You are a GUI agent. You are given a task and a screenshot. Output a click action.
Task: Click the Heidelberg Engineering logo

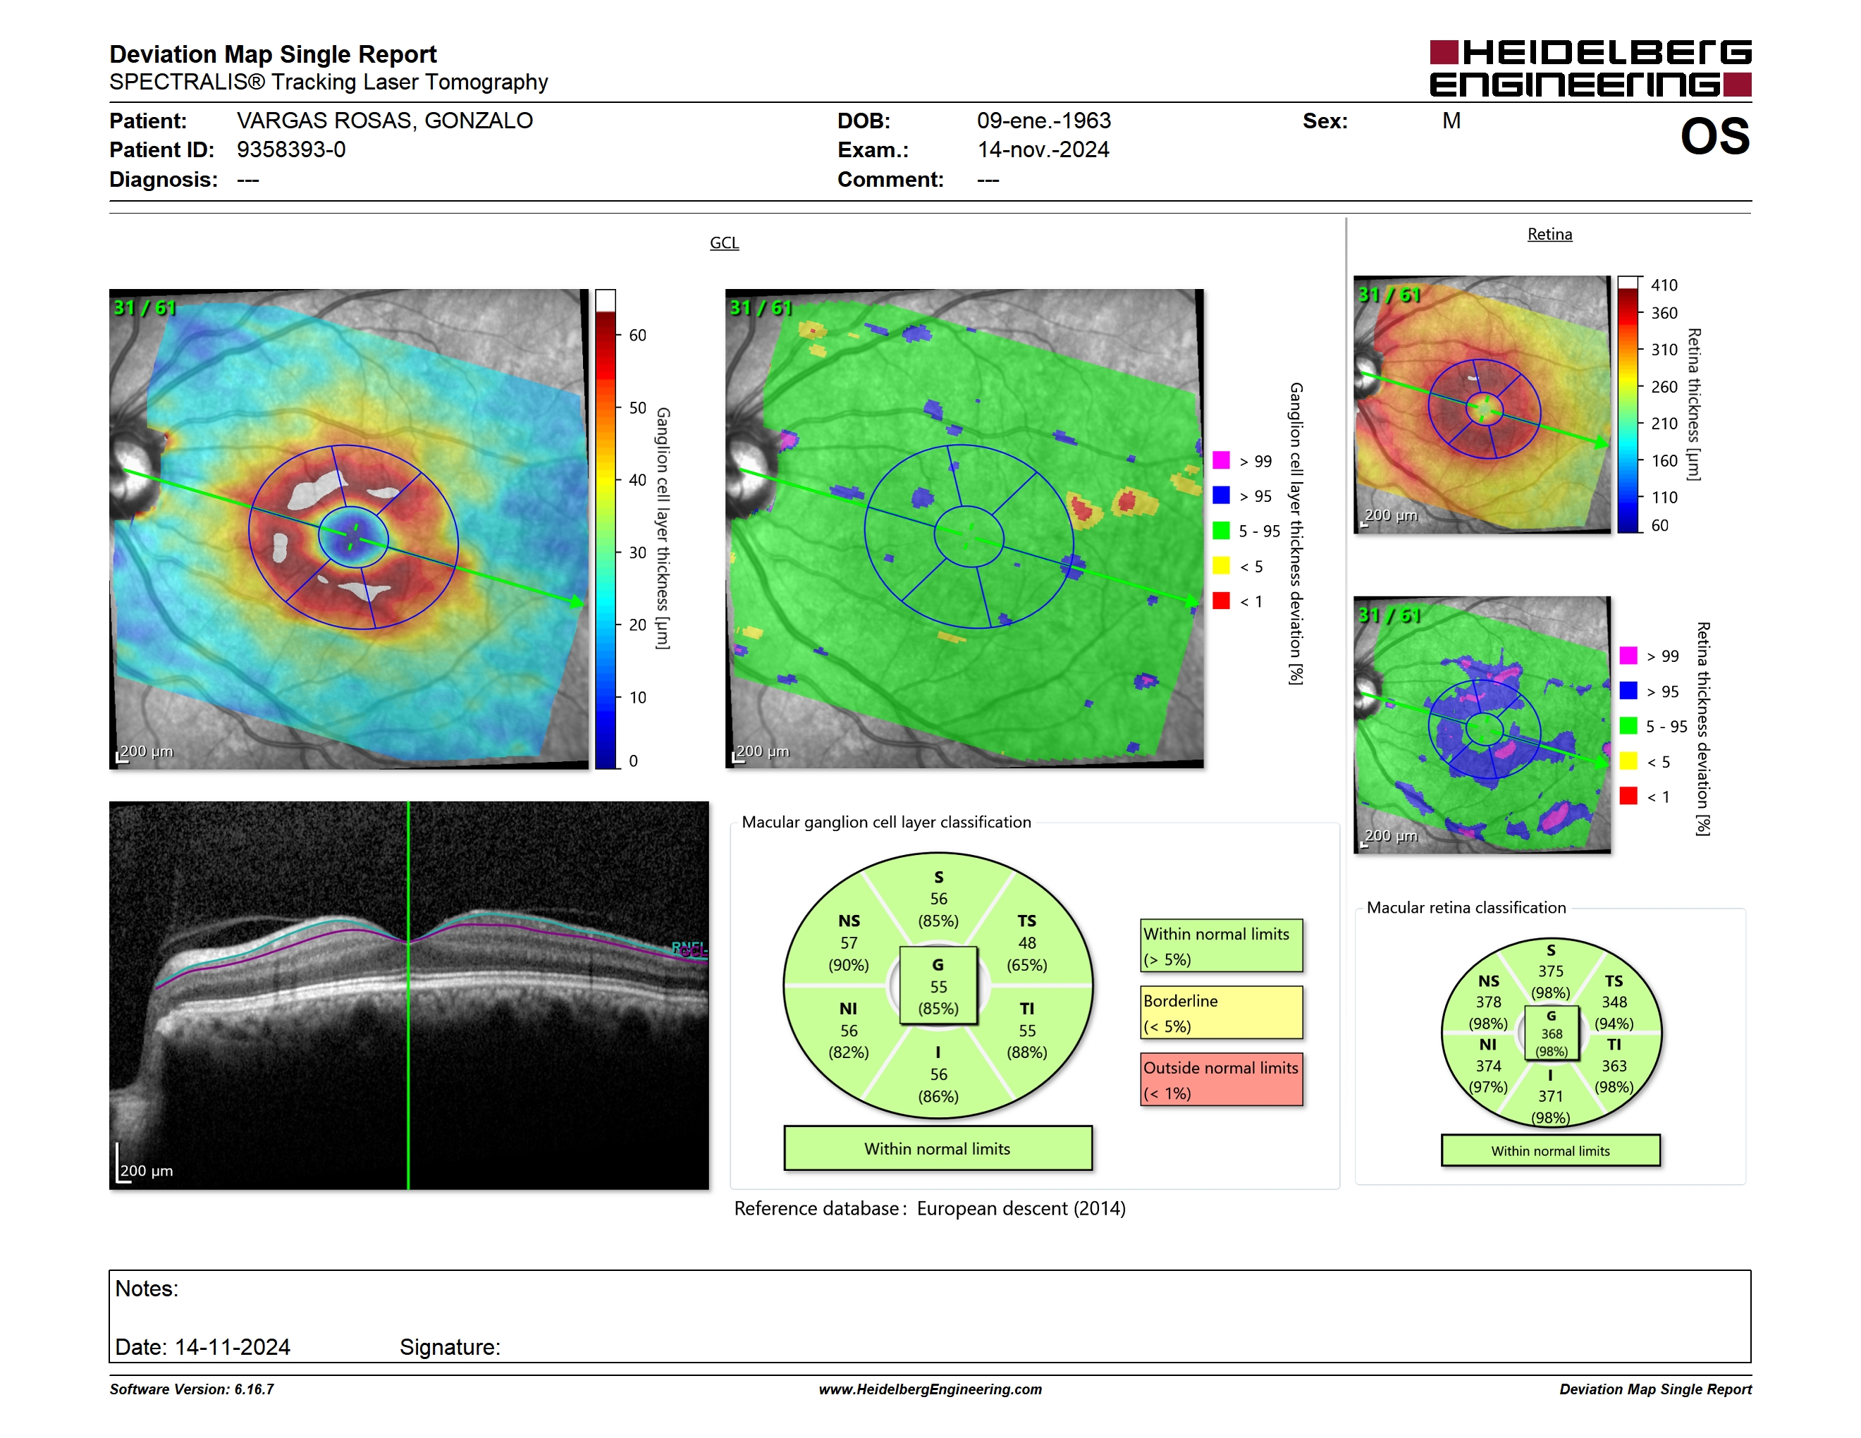tap(1590, 68)
